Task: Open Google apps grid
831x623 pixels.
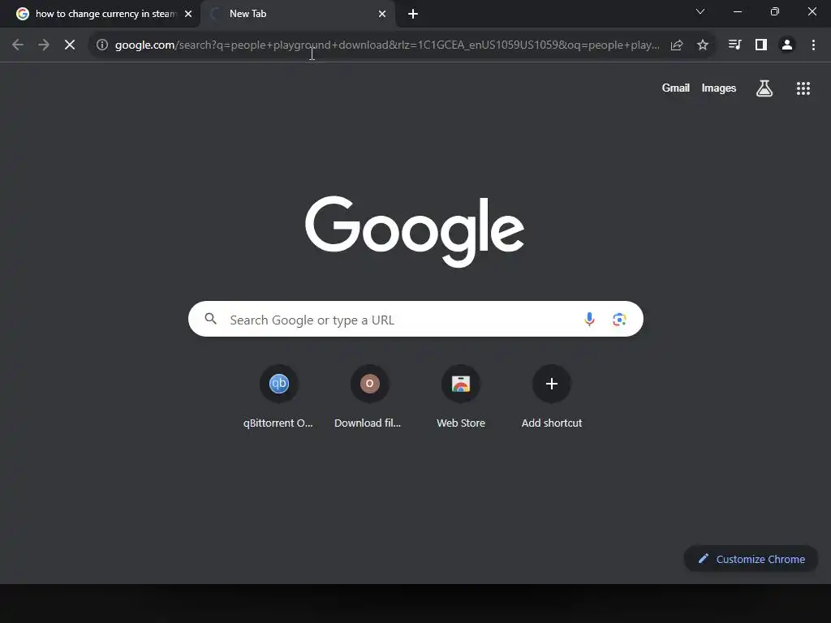Action: point(803,88)
